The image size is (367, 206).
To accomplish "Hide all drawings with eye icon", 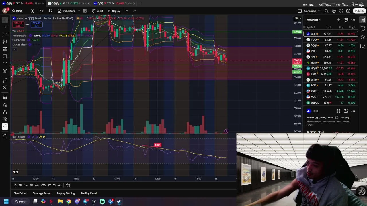I will pos(5,119).
